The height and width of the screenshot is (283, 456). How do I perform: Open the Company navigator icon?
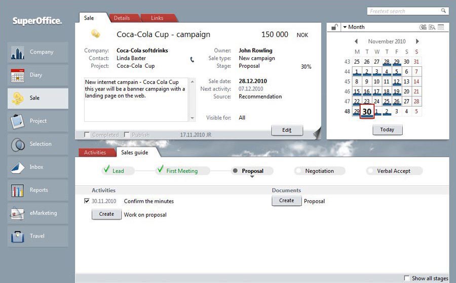coord(17,53)
